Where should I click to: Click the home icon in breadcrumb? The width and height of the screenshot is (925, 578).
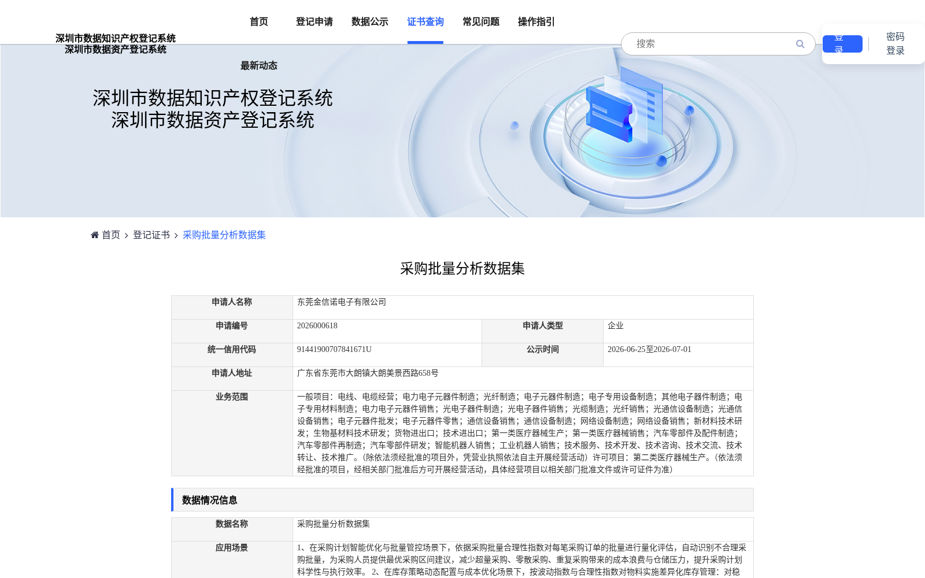point(95,235)
